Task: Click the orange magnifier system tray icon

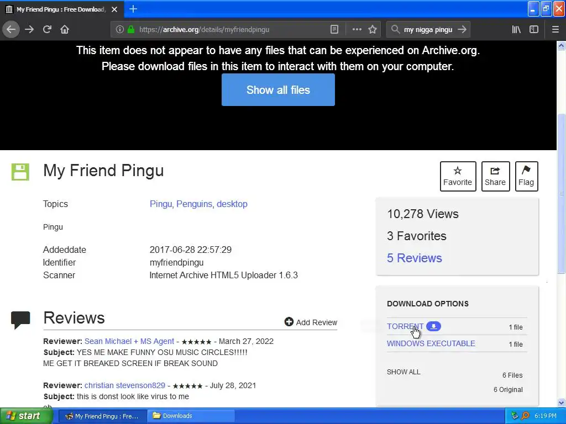Action: pyautogui.click(x=525, y=416)
